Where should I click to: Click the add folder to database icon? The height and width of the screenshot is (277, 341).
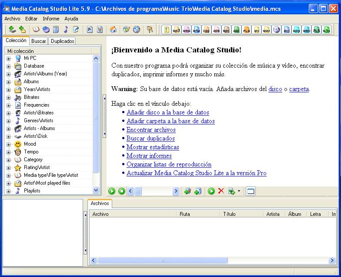(x=22, y=29)
